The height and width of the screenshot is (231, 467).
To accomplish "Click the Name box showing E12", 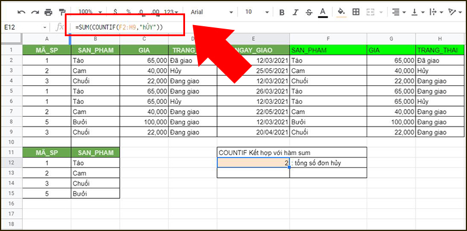I will (25, 27).
